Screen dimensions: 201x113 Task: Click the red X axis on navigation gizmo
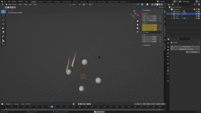(138, 15)
